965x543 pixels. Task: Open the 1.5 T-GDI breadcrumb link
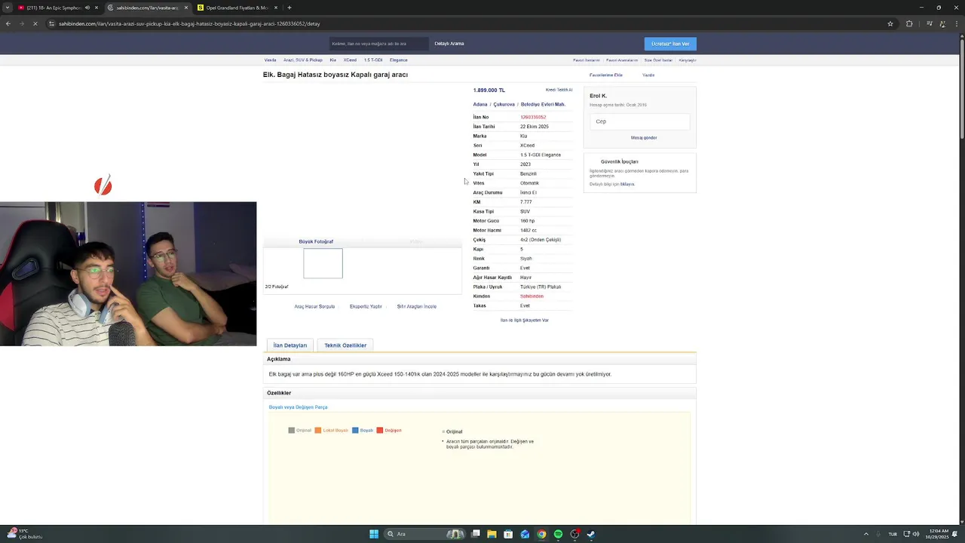(373, 60)
